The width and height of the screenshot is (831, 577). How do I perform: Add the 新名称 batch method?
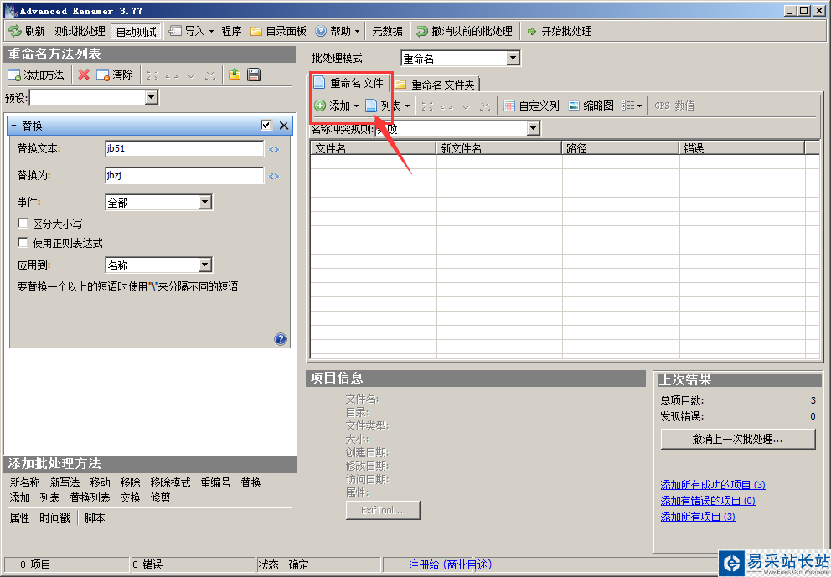[25, 482]
